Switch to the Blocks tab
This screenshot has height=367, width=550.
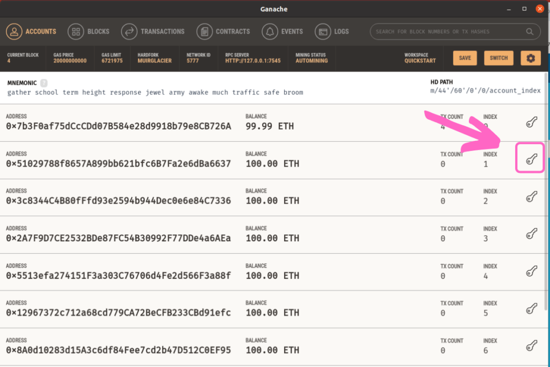tap(89, 32)
